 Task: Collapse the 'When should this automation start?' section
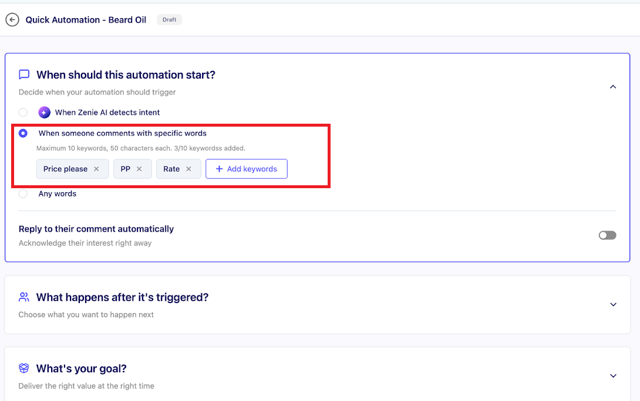[x=612, y=87]
